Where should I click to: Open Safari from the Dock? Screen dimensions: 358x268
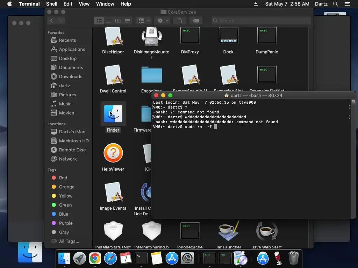110,259
